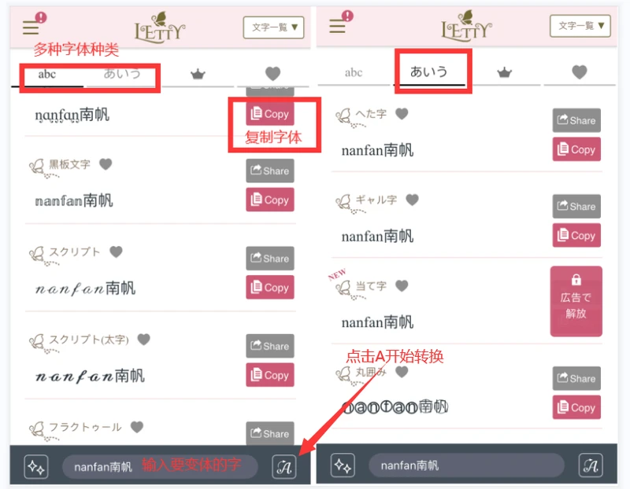Tap the sparkle icon in right bottom bar
The image size is (630, 489).
(x=343, y=465)
